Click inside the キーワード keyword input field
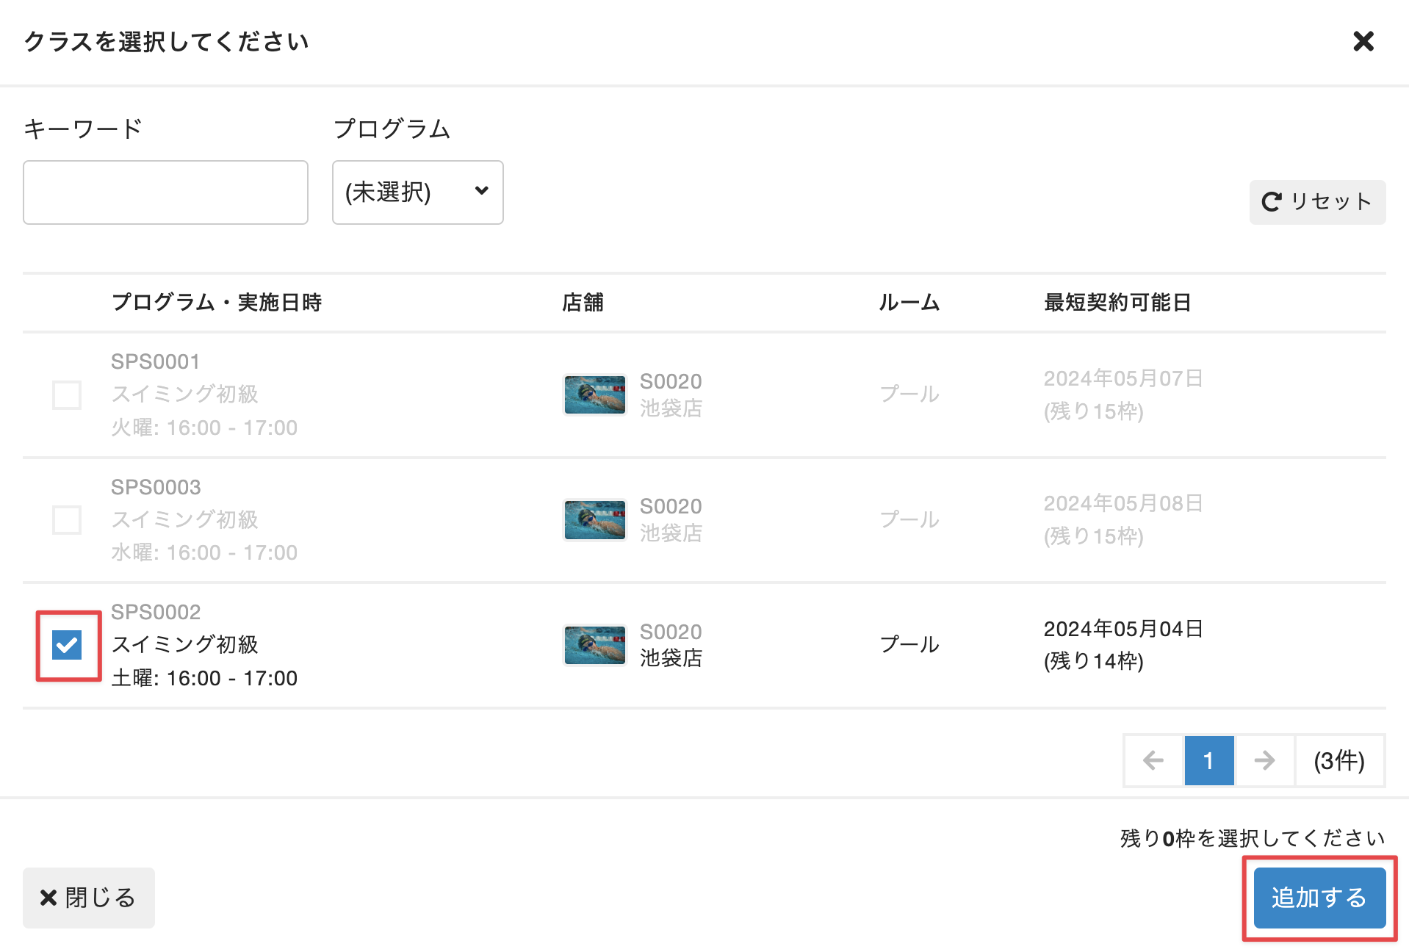Screen dimensions: 1409x952 click(165, 192)
